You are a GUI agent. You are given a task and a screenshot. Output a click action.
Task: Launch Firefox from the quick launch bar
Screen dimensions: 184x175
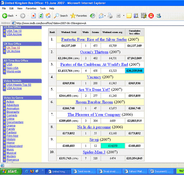pyautogui.click(x=32, y=171)
